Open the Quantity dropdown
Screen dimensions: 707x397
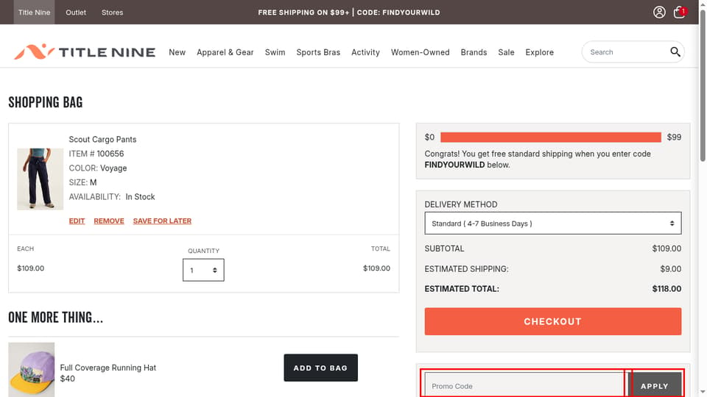click(203, 270)
